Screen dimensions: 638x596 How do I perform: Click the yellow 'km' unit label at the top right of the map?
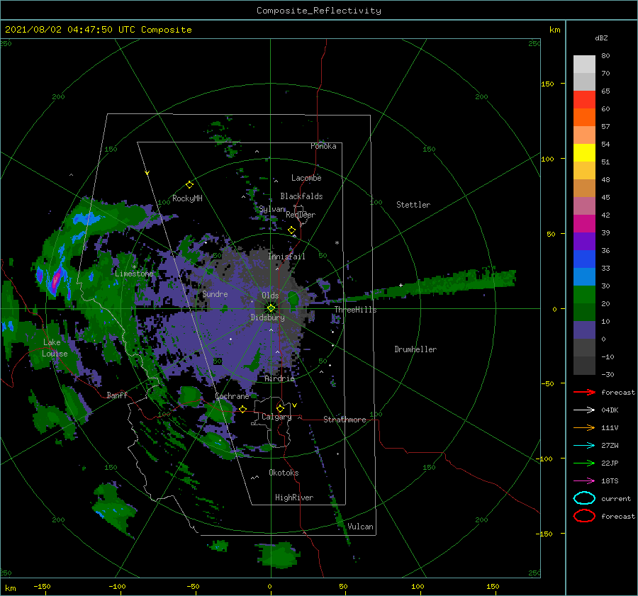pyautogui.click(x=554, y=30)
